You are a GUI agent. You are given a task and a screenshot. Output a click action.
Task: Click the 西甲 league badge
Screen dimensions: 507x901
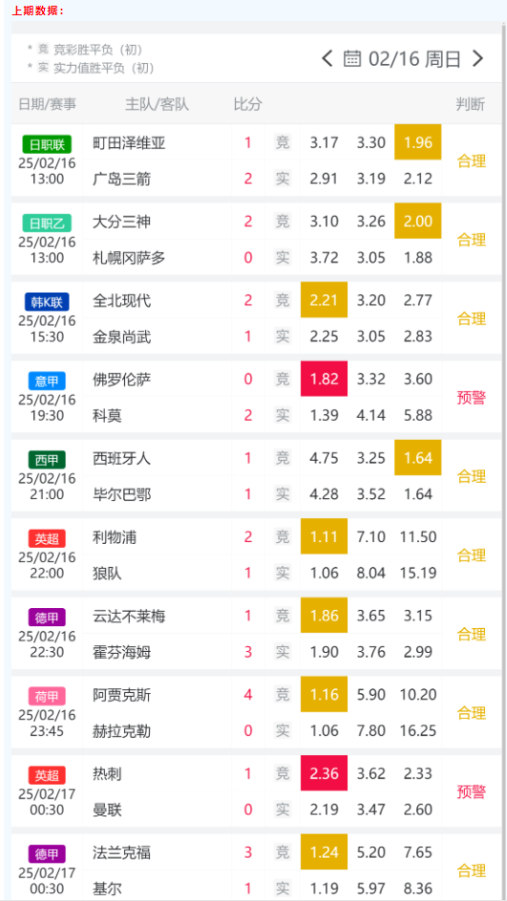point(47,459)
